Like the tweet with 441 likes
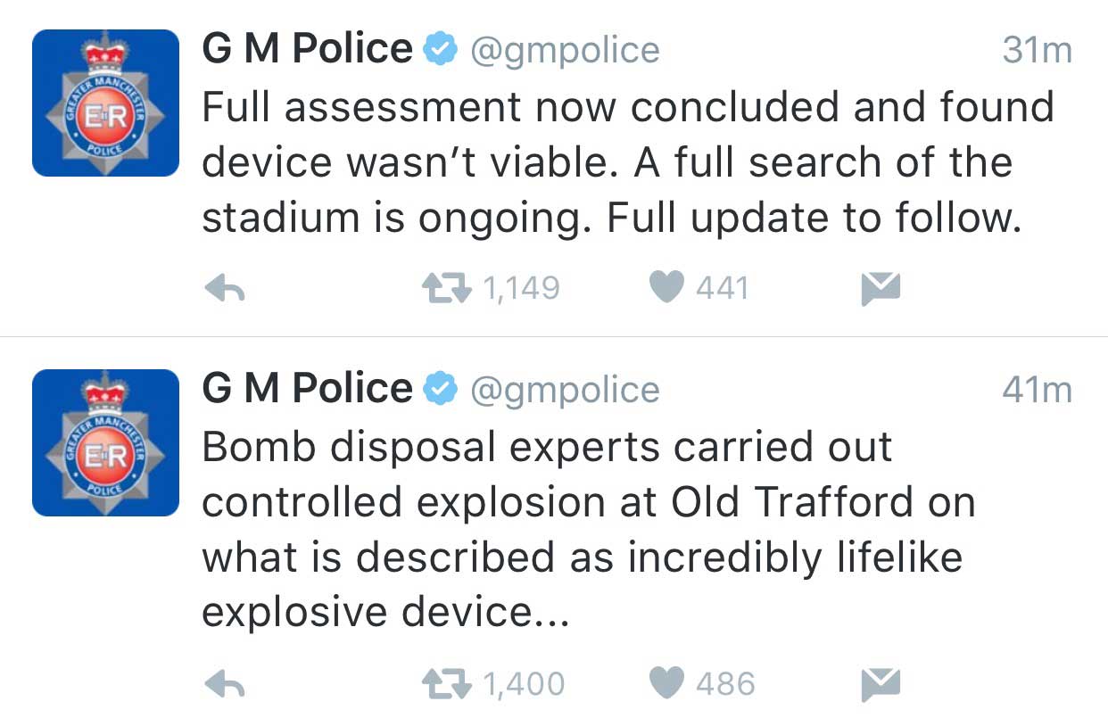Viewport: 1108px width, 718px height. point(667,287)
